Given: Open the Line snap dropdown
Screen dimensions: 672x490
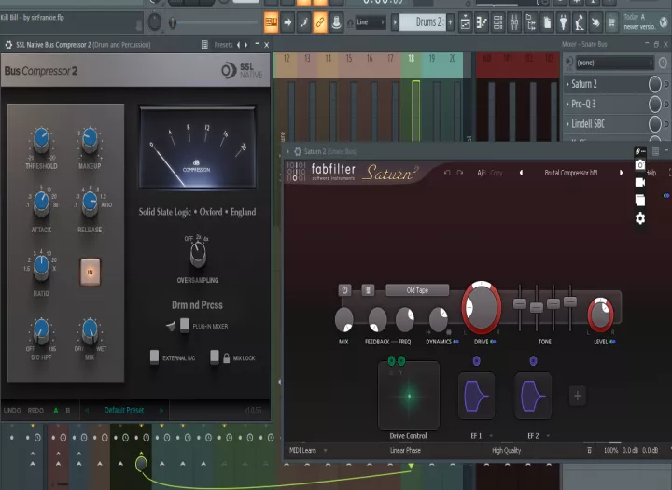Looking at the screenshot, I should point(371,22).
